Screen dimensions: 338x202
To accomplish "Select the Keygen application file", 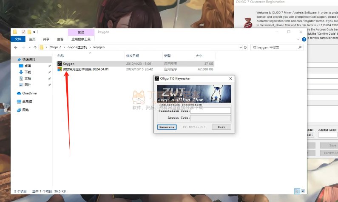I will (x=68, y=64).
